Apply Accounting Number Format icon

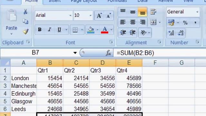[x=171, y=23]
